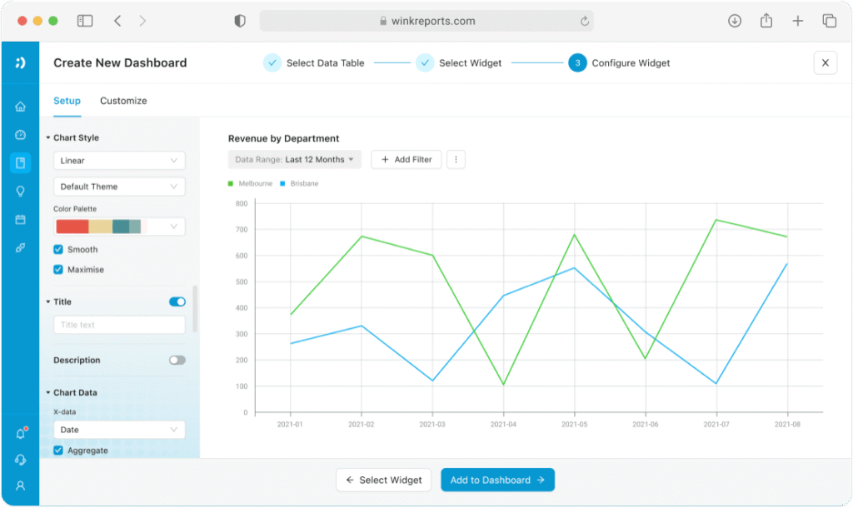Open the three-dot more options button
The width and height of the screenshot is (853, 508).
pos(456,159)
